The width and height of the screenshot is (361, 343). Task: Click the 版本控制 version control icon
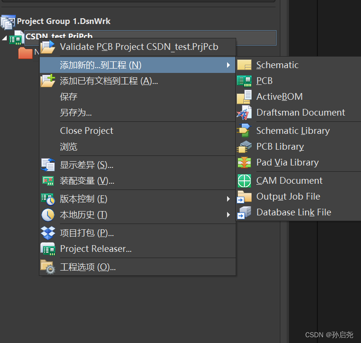pos(48,199)
